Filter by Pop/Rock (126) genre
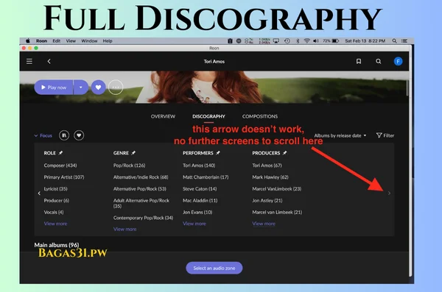 (x=130, y=165)
